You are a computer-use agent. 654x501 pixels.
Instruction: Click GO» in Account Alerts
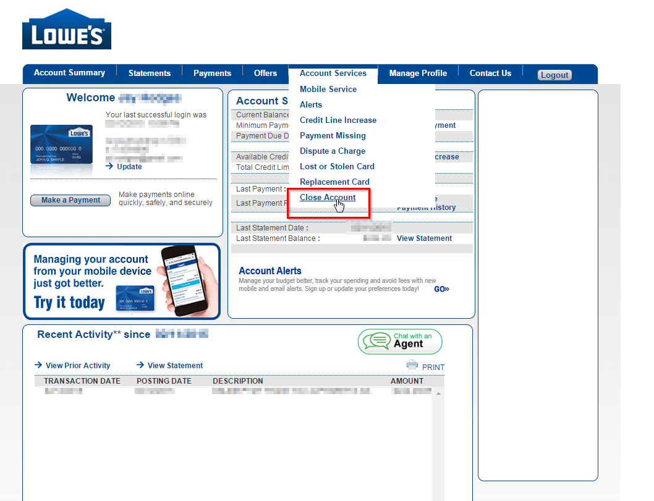click(441, 288)
